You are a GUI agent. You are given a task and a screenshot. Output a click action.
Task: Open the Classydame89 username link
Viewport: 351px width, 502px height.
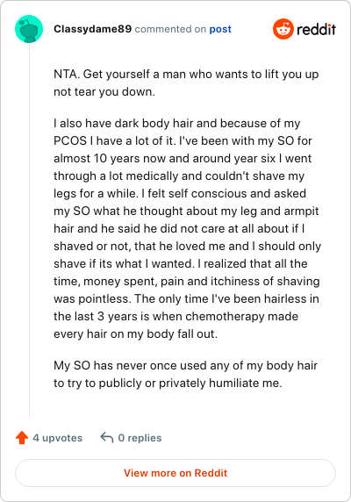(92, 29)
